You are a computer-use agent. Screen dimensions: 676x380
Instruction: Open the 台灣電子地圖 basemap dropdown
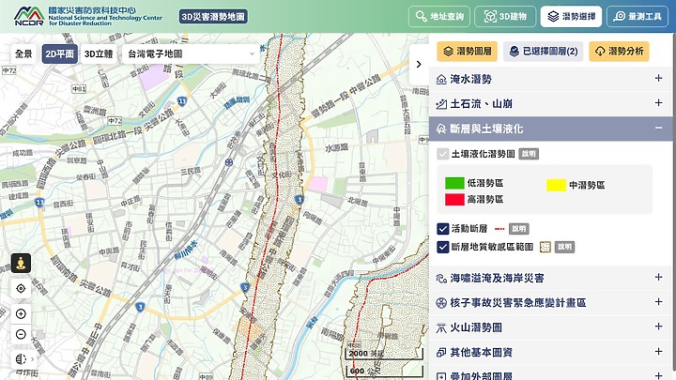pyautogui.click(x=191, y=53)
